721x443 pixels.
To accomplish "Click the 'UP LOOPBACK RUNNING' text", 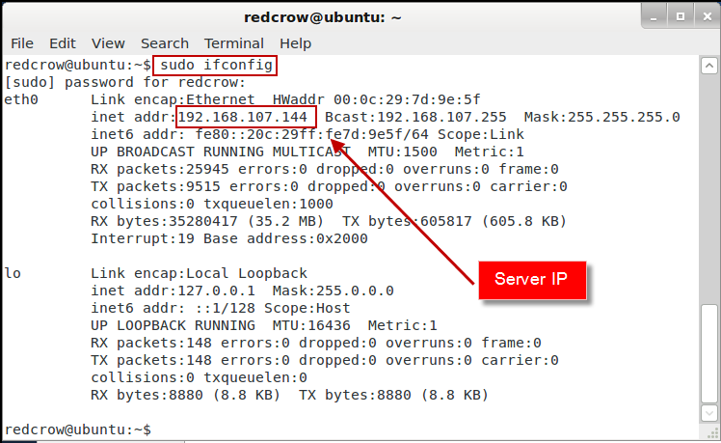I will [173, 325].
